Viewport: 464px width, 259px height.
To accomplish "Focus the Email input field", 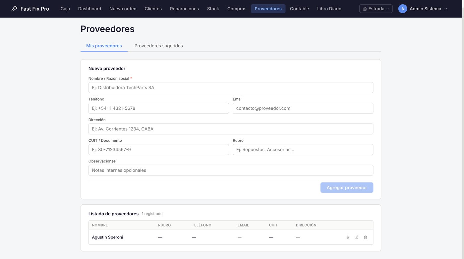I will tap(303, 108).
